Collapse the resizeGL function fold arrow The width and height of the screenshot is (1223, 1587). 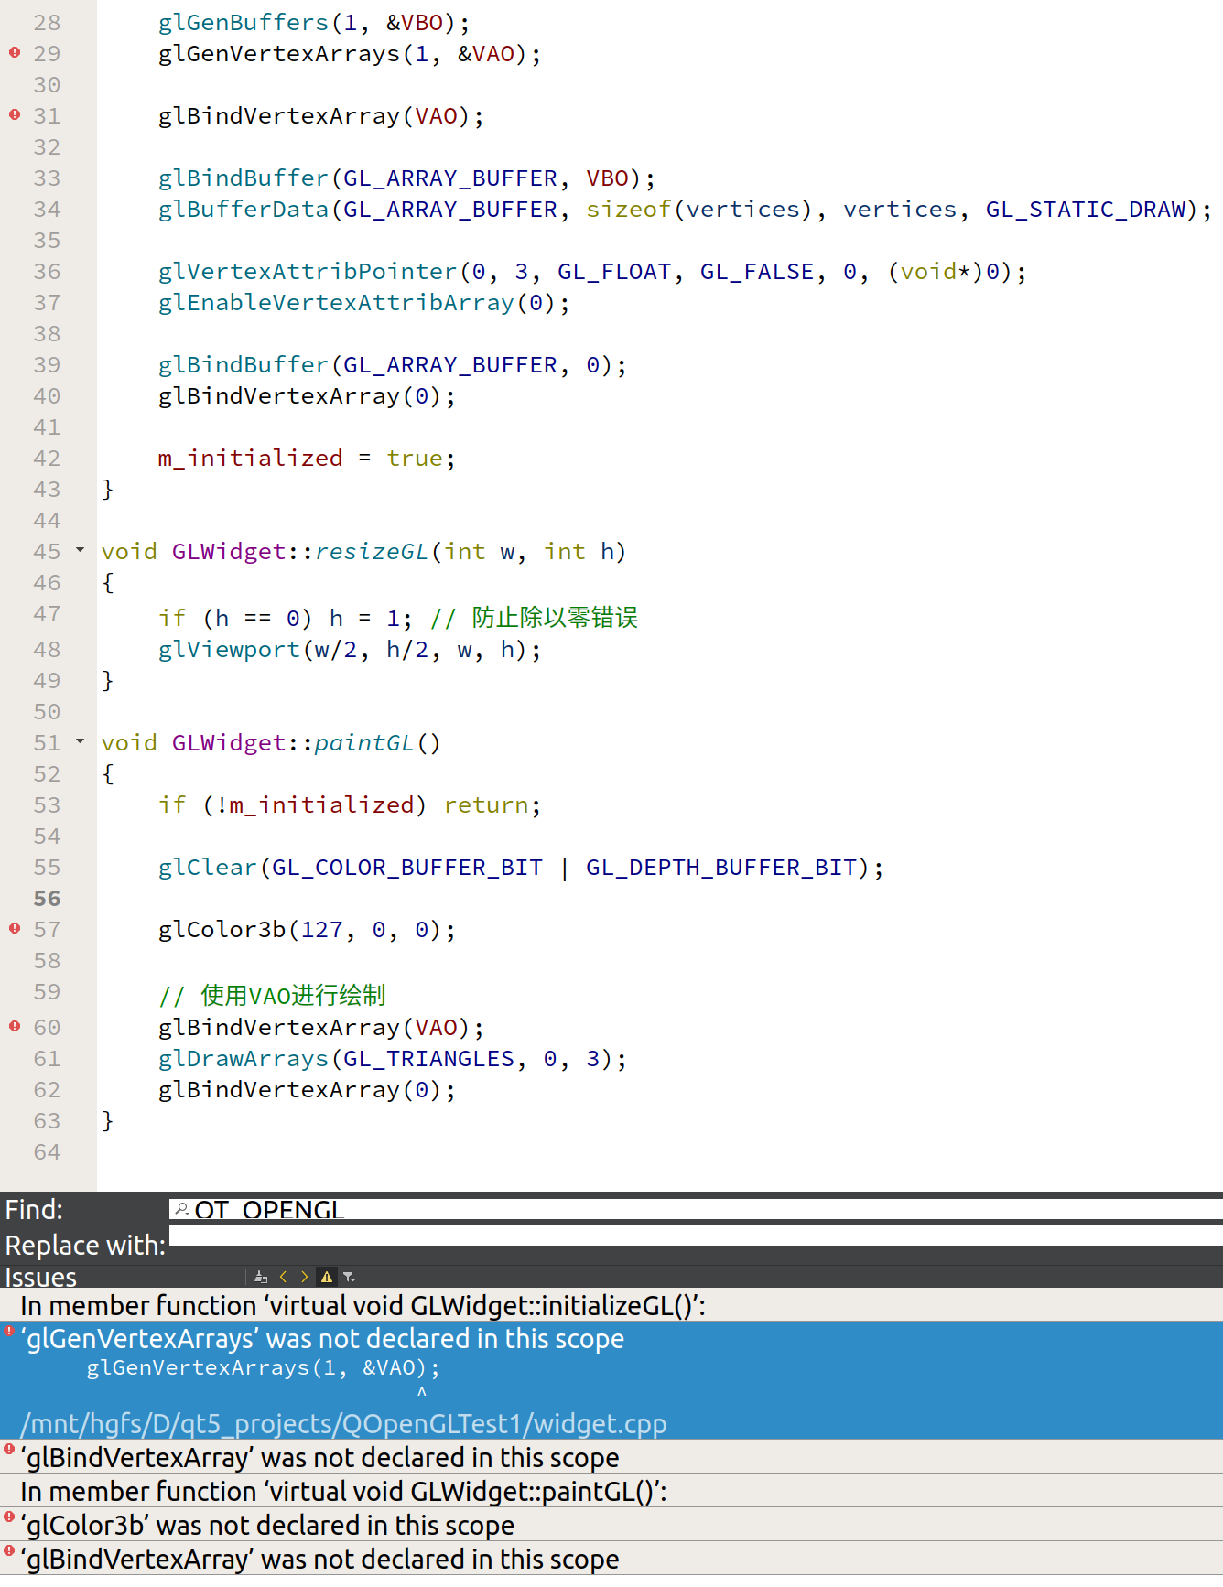(81, 550)
